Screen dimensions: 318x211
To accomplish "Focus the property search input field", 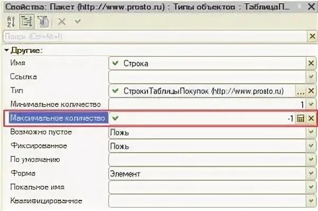I will click(x=155, y=37).
